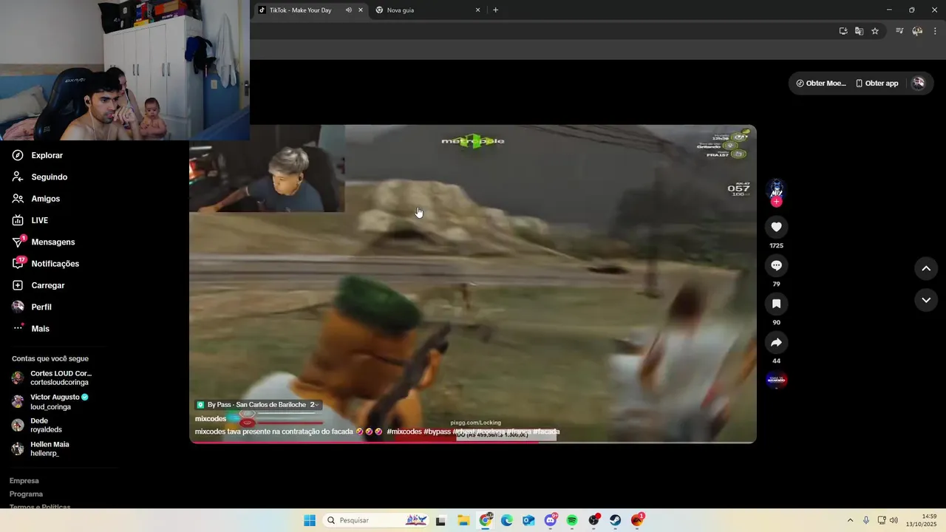The width and height of the screenshot is (946, 532).
Task: Close the TikTok browser tab
Action: (361, 10)
